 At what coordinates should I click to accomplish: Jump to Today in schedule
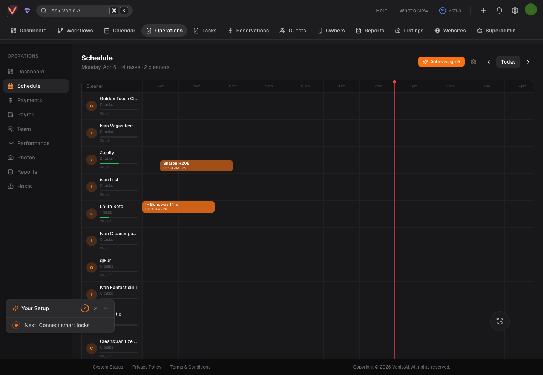pos(508,62)
